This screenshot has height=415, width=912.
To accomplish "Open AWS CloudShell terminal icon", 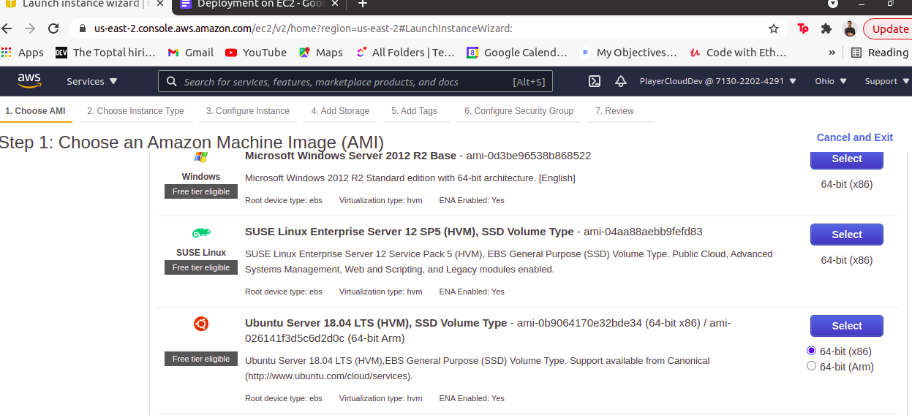I will point(595,81).
